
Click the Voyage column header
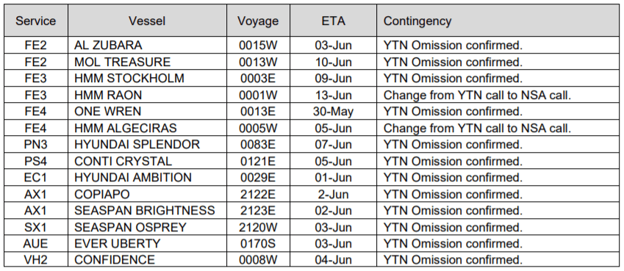[x=258, y=21]
